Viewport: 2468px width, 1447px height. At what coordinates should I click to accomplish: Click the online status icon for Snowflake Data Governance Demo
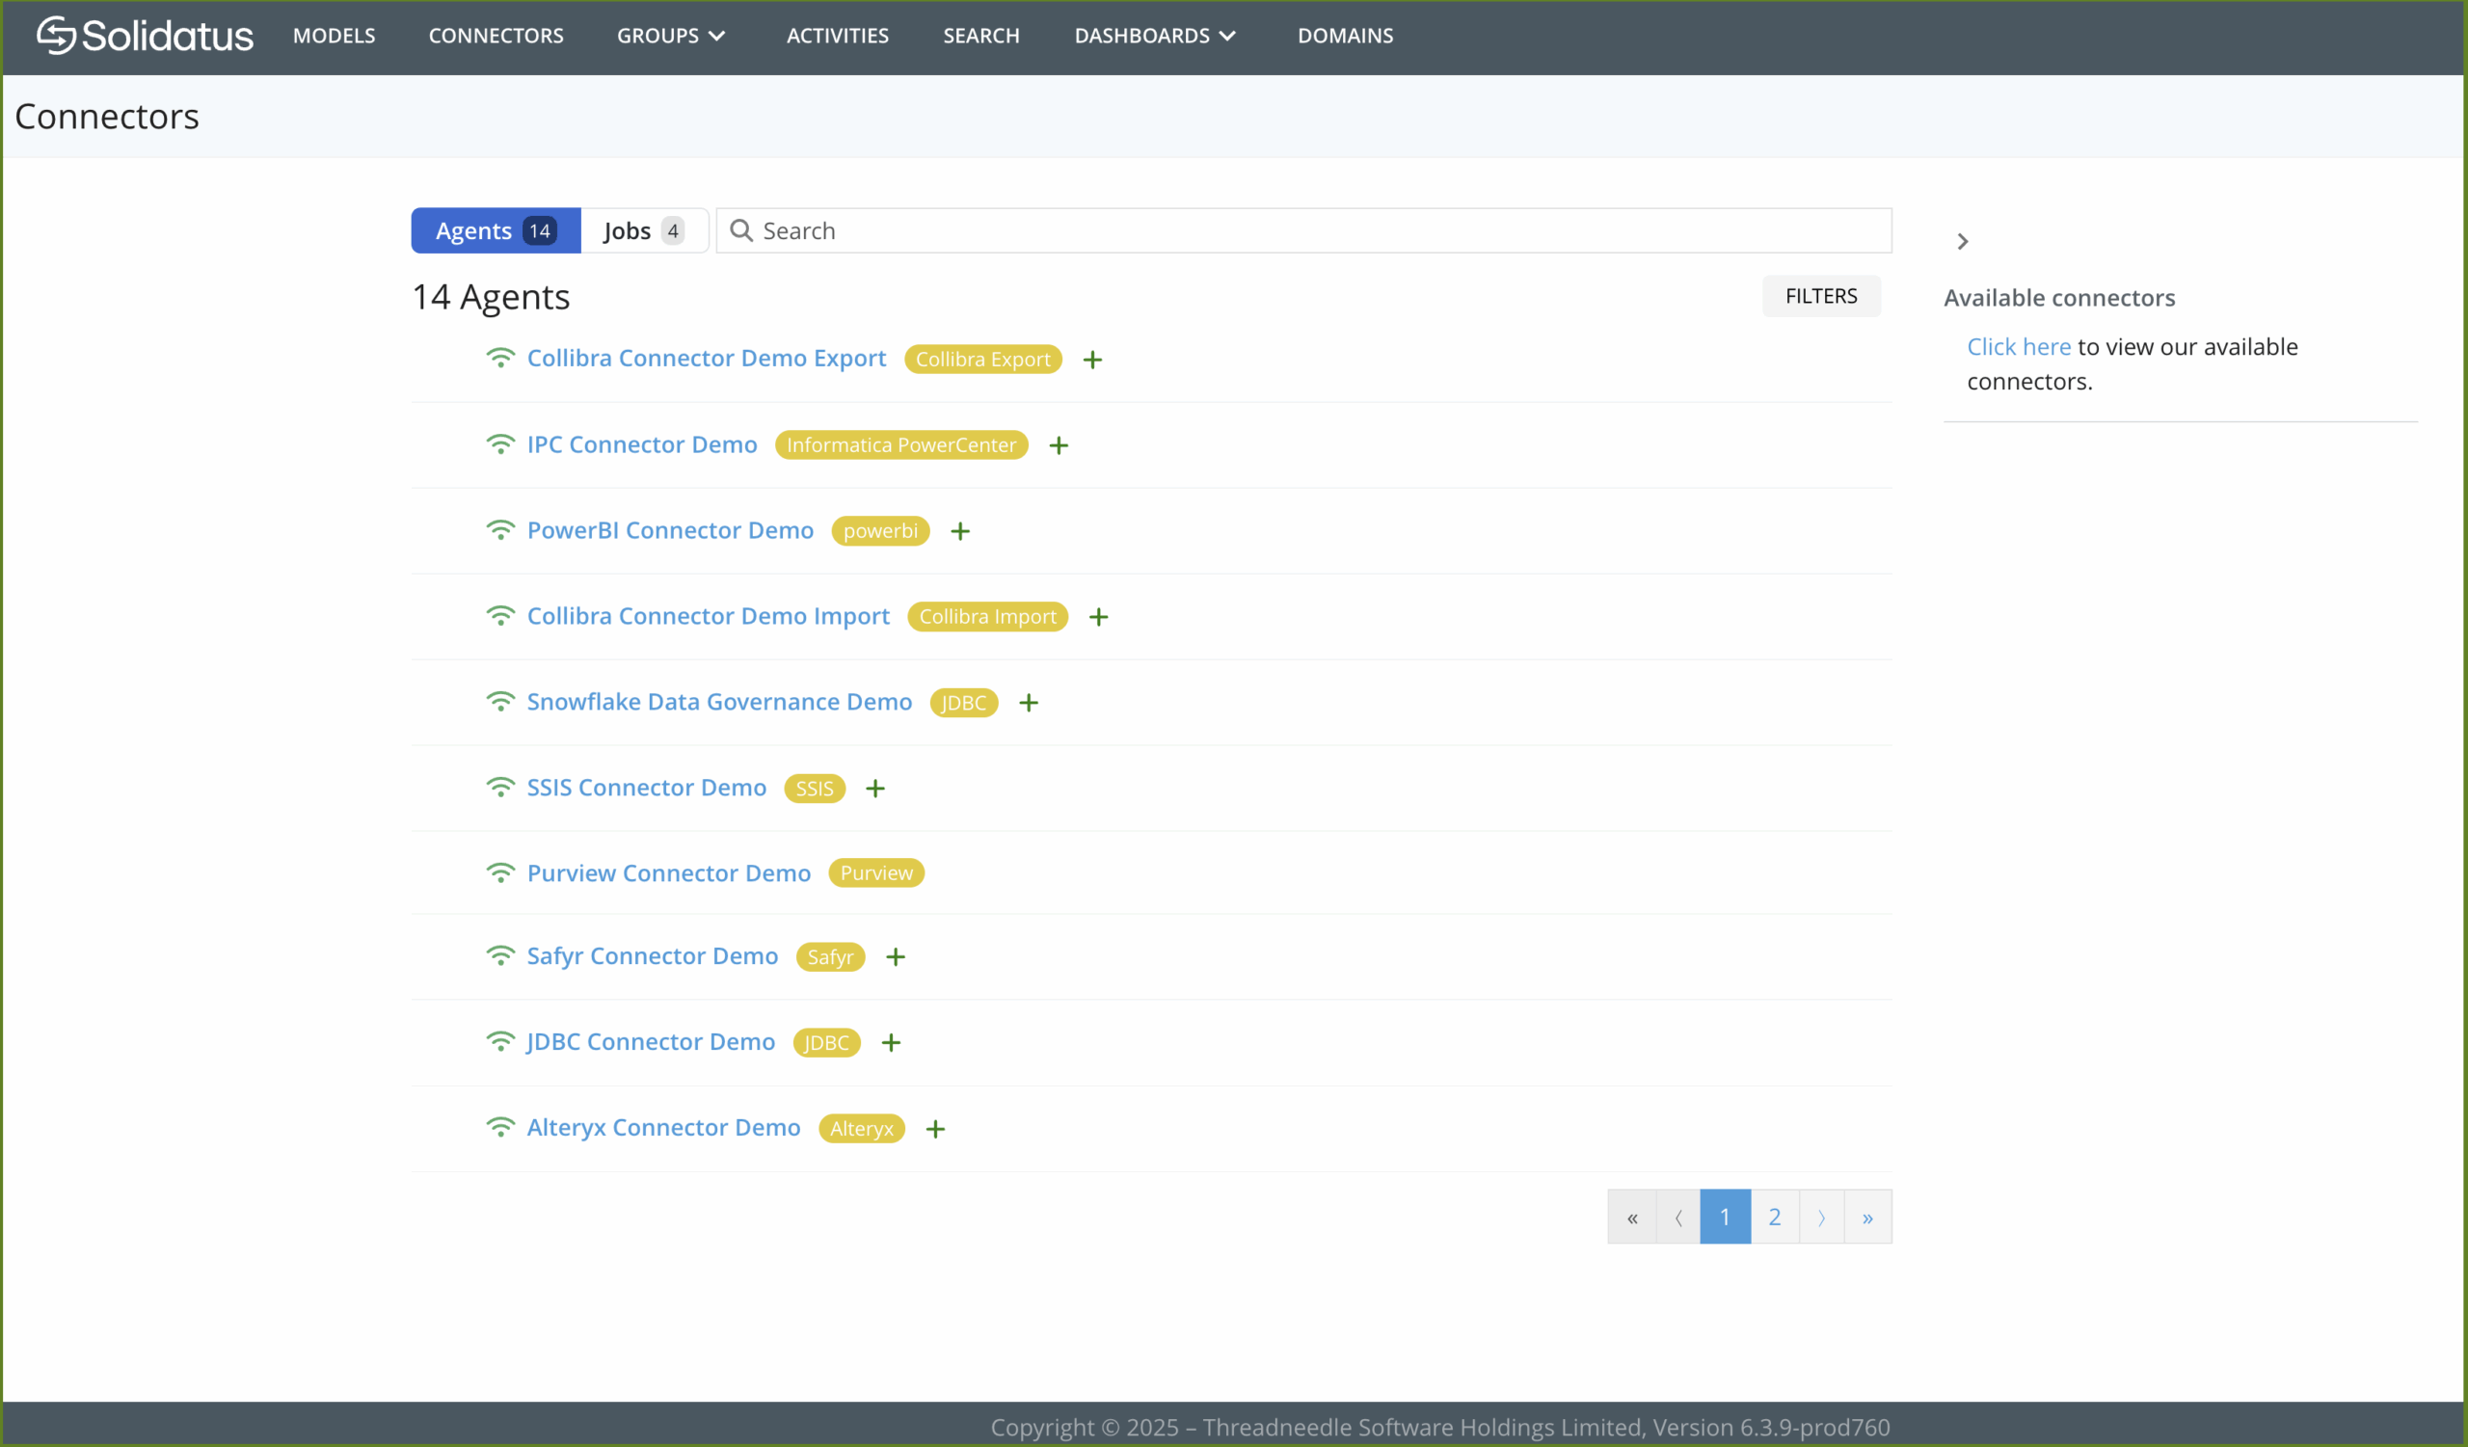click(x=500, y=702)
